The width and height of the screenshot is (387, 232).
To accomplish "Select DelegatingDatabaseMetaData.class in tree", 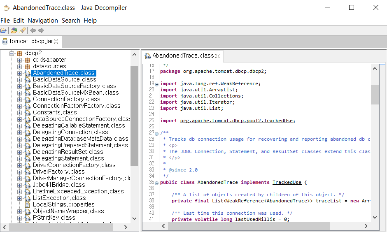I will (x=80, y=139).
